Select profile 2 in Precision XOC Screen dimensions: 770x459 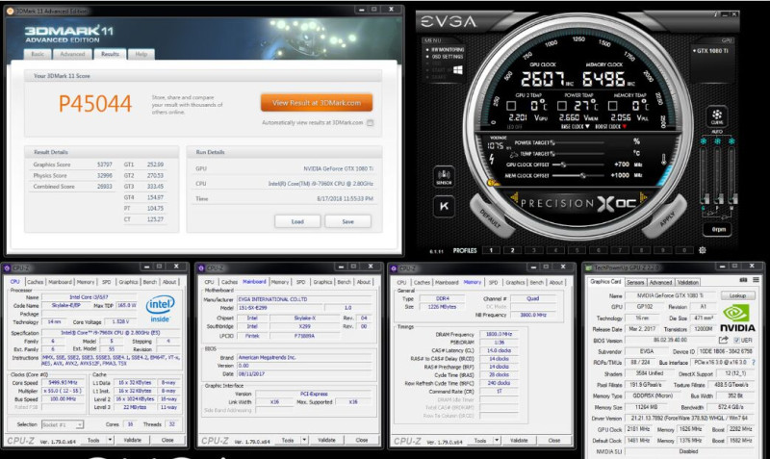(512, 250)
